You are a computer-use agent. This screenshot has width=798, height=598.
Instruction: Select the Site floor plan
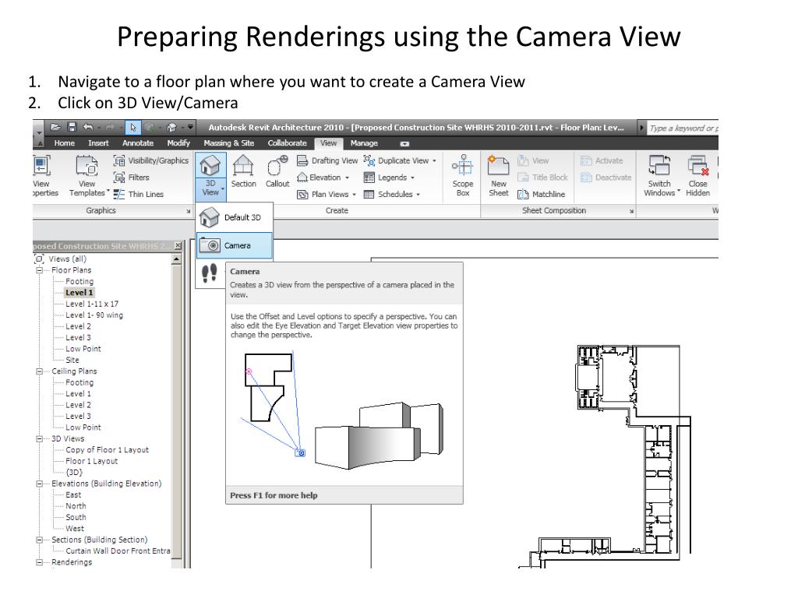[72, 360]
